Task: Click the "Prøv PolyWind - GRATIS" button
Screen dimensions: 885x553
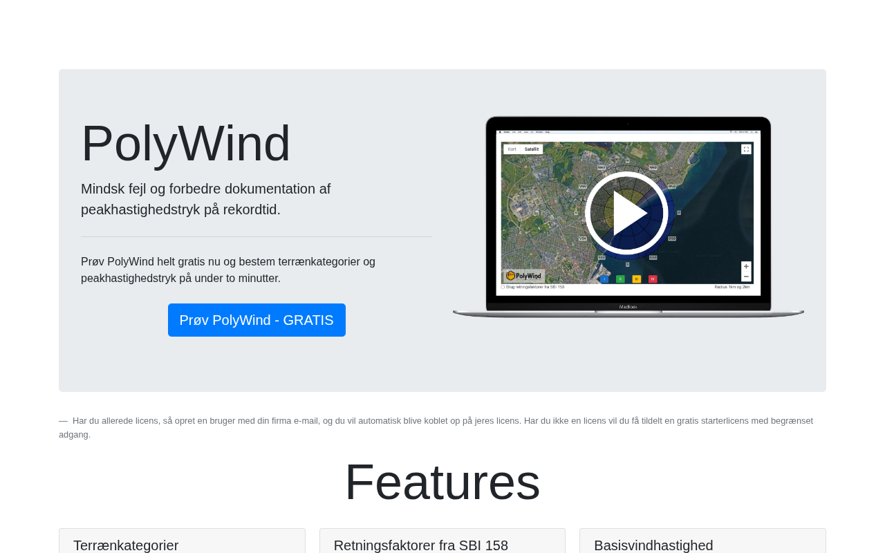Action: (x=257, y=320)
